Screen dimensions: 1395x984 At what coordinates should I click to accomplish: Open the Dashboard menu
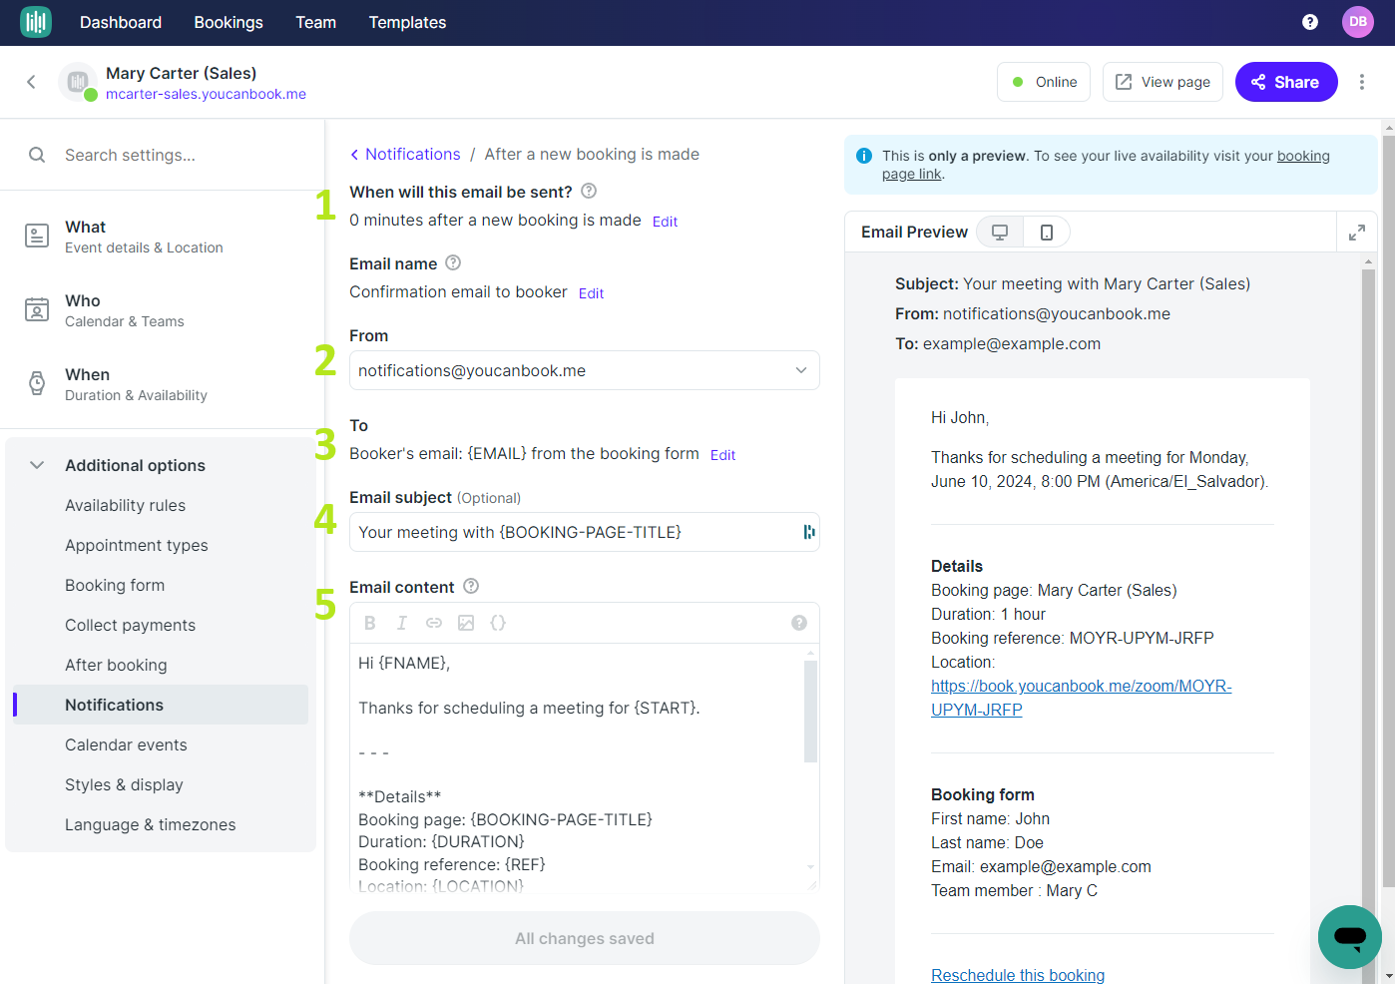pyautogui.click(x=121, y=22)
